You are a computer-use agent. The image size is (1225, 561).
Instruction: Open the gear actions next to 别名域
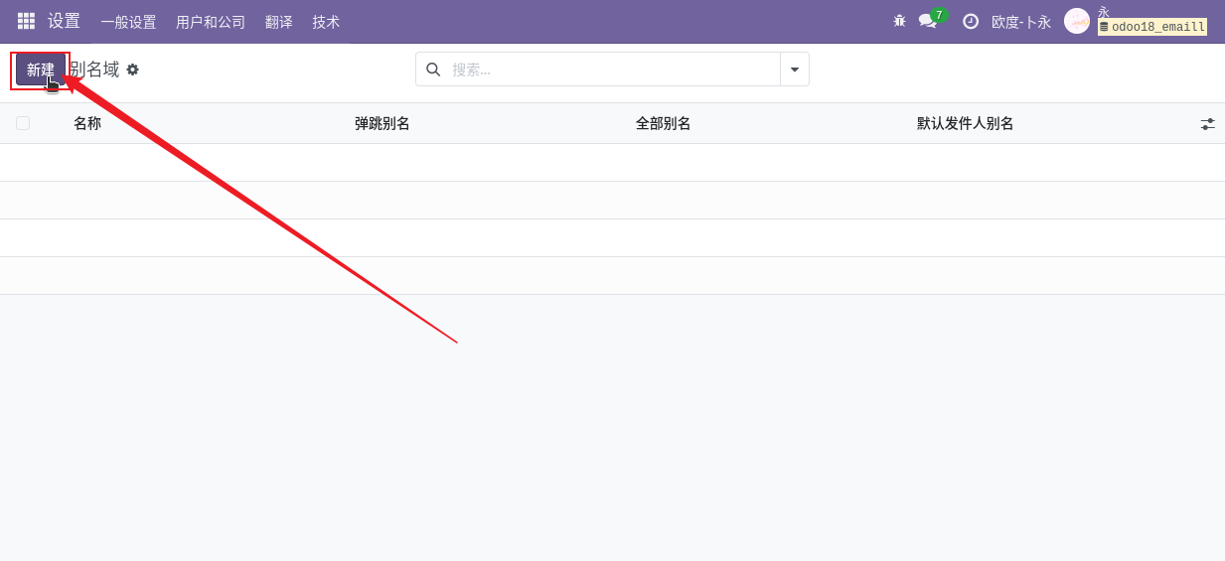click(132, 70)
